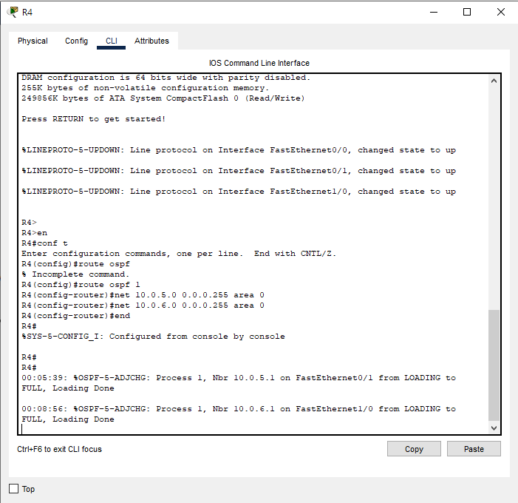Close the R4 window

(501, 13)
